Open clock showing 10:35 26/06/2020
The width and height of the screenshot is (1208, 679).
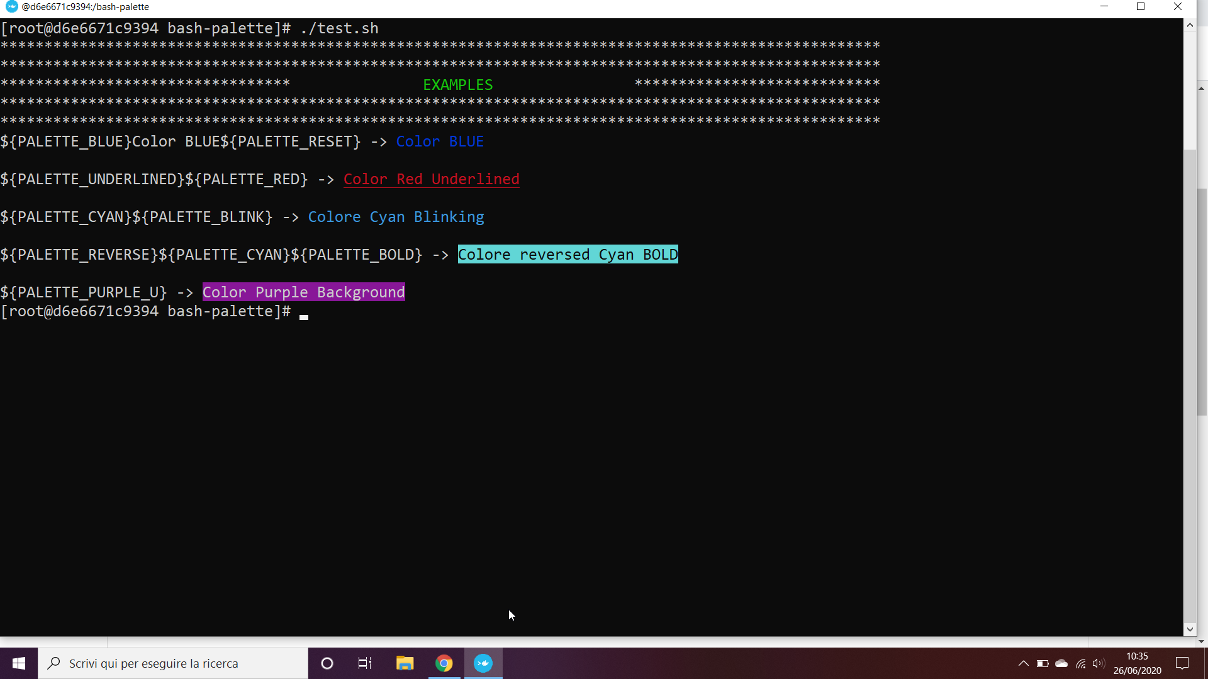point(1137,663)
